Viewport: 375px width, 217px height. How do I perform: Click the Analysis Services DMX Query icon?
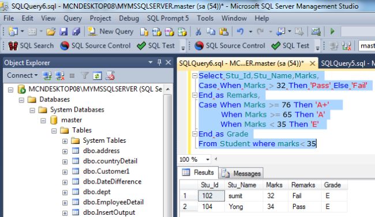[169, 32]
